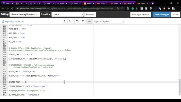
Task: Click the USE_L10N = True line
Action: (x=16, y=38)
